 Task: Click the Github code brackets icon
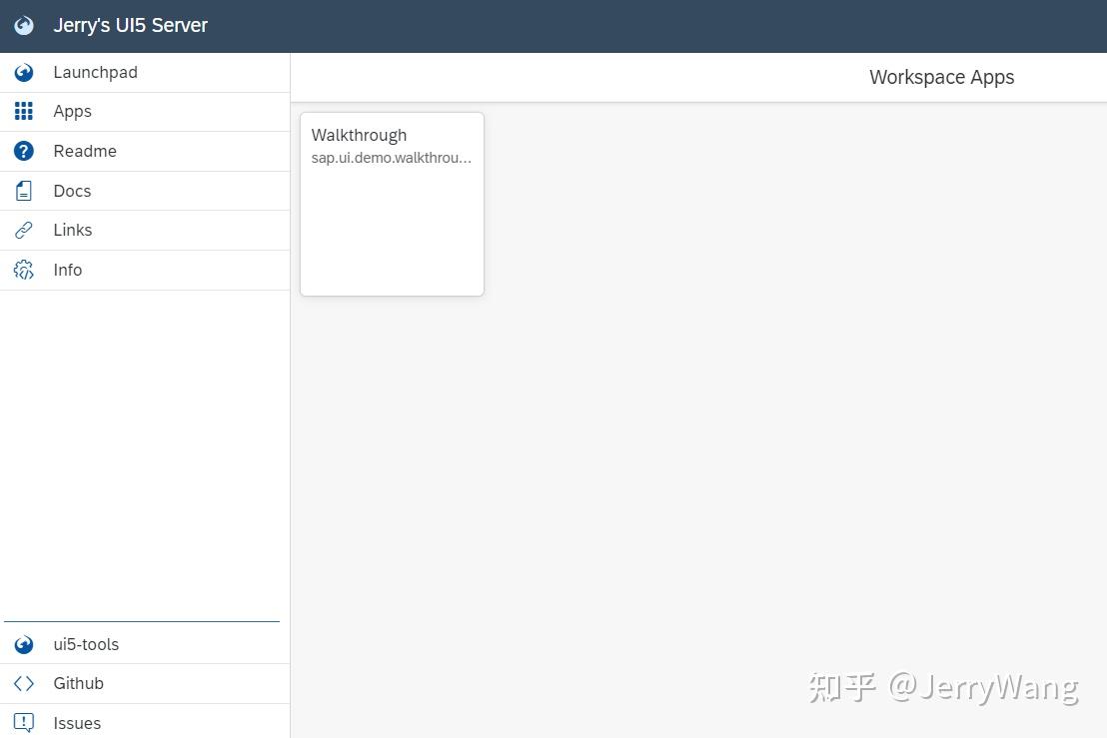(23, 683)
